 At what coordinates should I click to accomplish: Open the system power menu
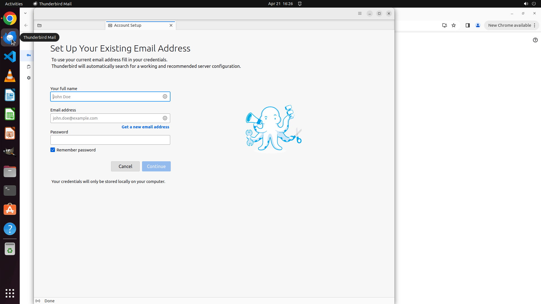pyautogui.click(x=534, y=4)
